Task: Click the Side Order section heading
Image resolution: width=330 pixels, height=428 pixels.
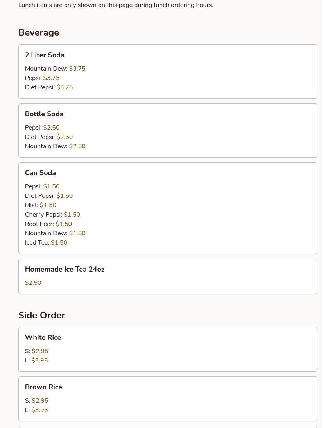Action: (42, 315)
